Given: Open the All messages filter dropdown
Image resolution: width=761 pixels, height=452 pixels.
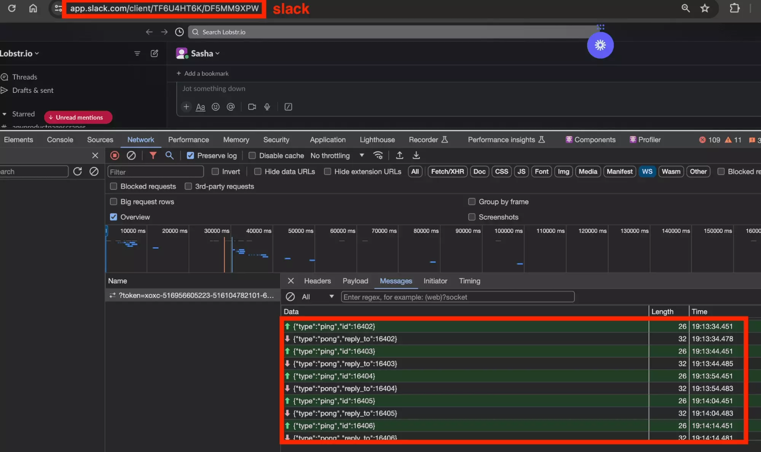Looking at the screenshot, I should pyautogui.click(x=317, y=297).
